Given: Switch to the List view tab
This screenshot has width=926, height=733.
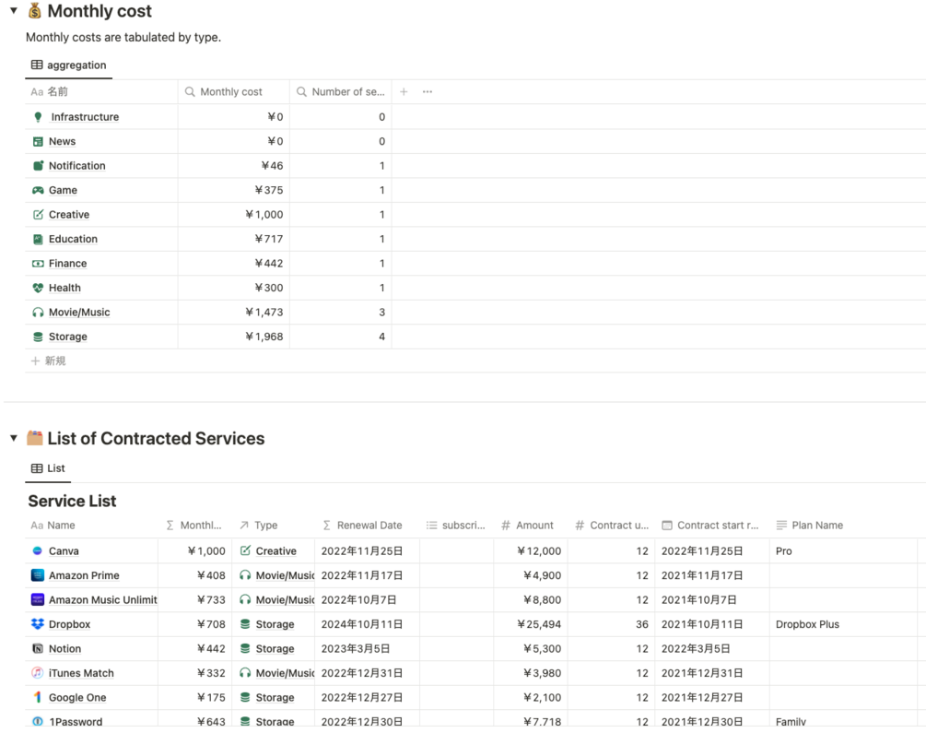Looking at the screenshot, I should [48, 468].
